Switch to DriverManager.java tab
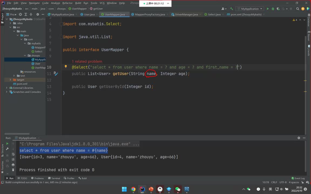This screenshot has width=311, height=194. click(186, 15)
